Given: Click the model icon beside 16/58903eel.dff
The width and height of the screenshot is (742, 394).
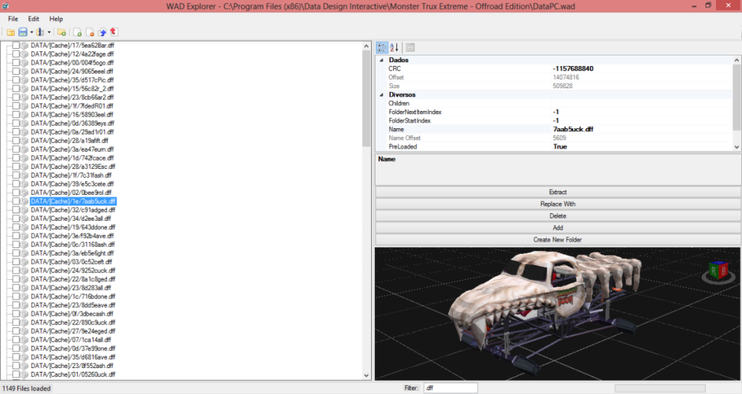Looking at the screenshot, I should click(25, 114).
